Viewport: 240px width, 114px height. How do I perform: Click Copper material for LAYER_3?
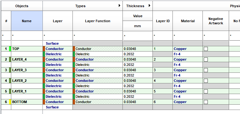point(187,70)
